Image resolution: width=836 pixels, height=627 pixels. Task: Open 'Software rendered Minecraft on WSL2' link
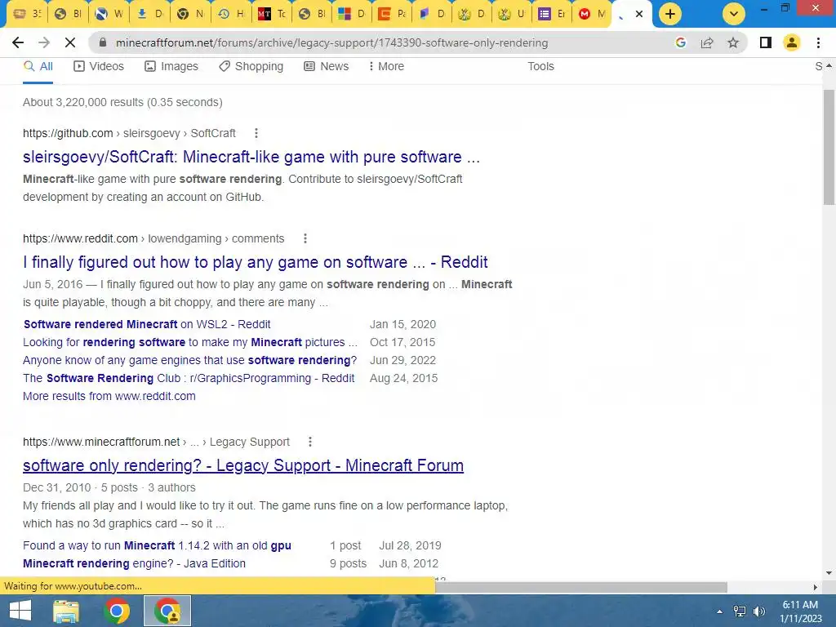147,324
